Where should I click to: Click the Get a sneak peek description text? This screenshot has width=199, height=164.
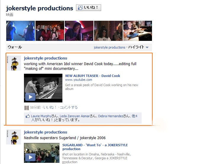pos(102,87)
